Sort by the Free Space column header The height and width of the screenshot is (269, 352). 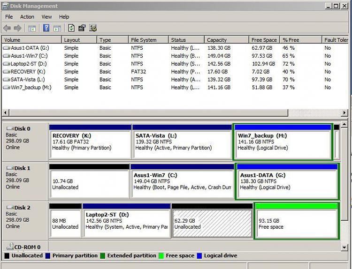(x=264, y=40)
